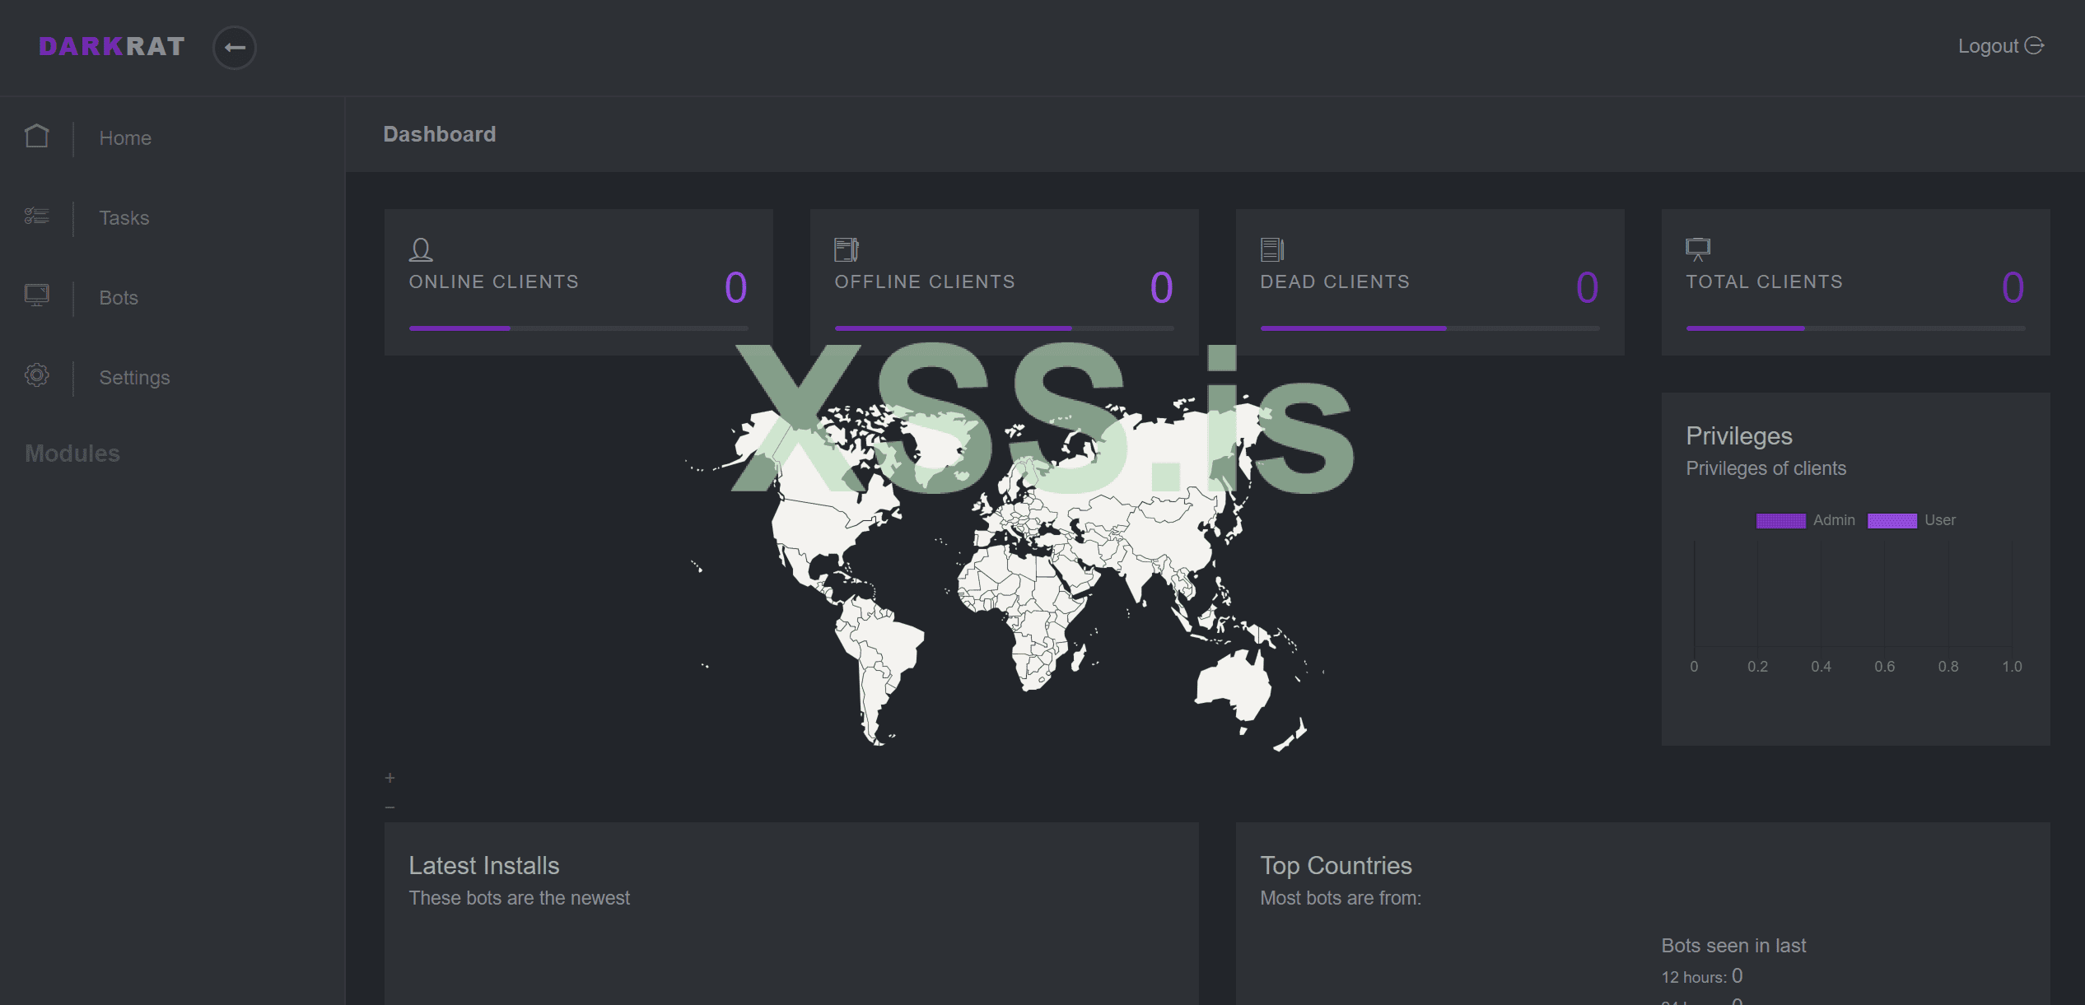Click the Home house icon in sidebar
The image size is (2085, 1005).
pyautogui.click(x=37, y=137)
